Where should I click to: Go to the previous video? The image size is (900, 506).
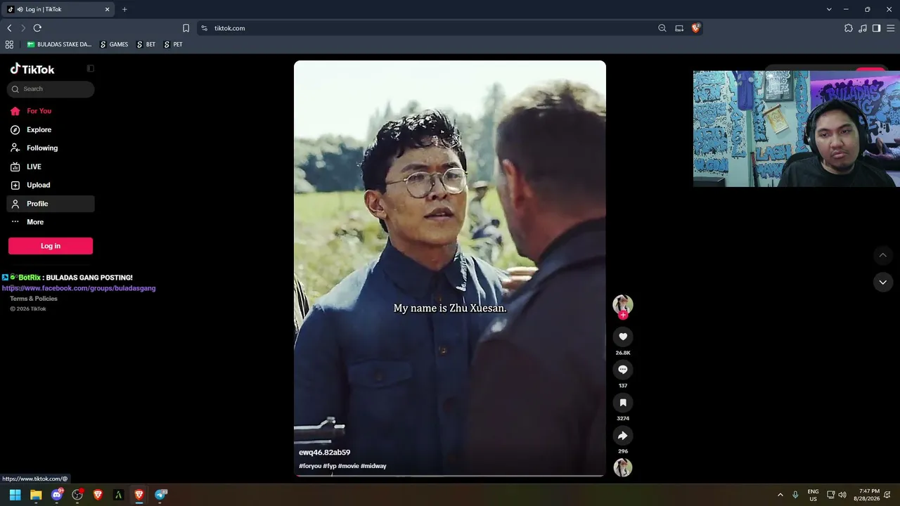coord(883,255)
